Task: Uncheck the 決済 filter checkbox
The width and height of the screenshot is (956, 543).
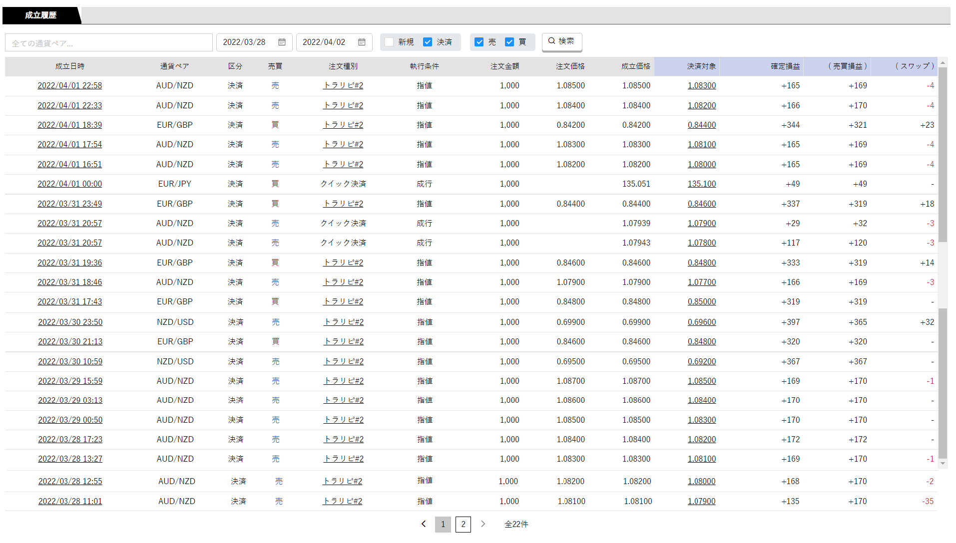Action: tap(428, 42)
